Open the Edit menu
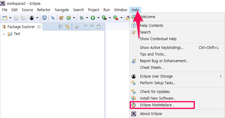 [x=14, y=10]
